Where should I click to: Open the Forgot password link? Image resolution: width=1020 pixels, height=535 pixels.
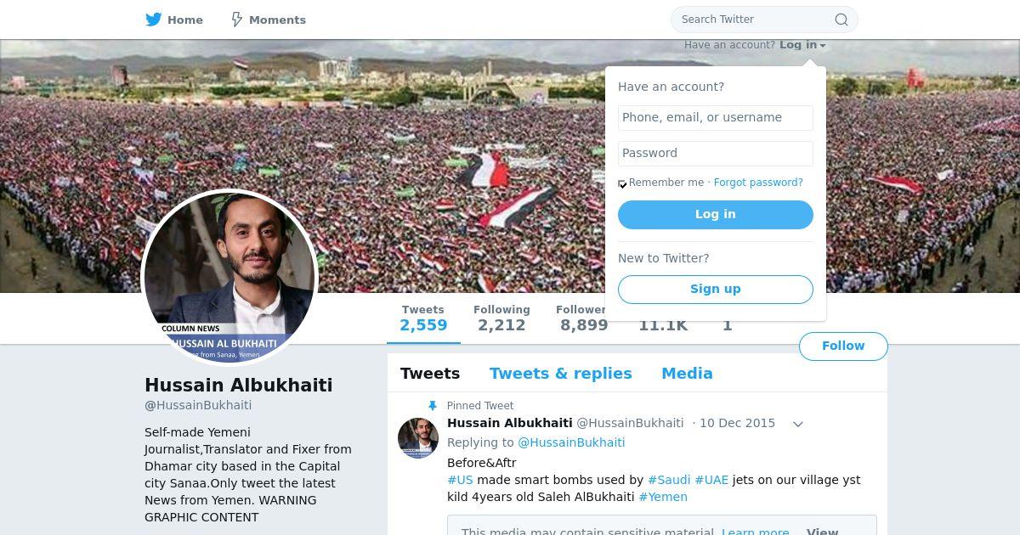point(758,183)
